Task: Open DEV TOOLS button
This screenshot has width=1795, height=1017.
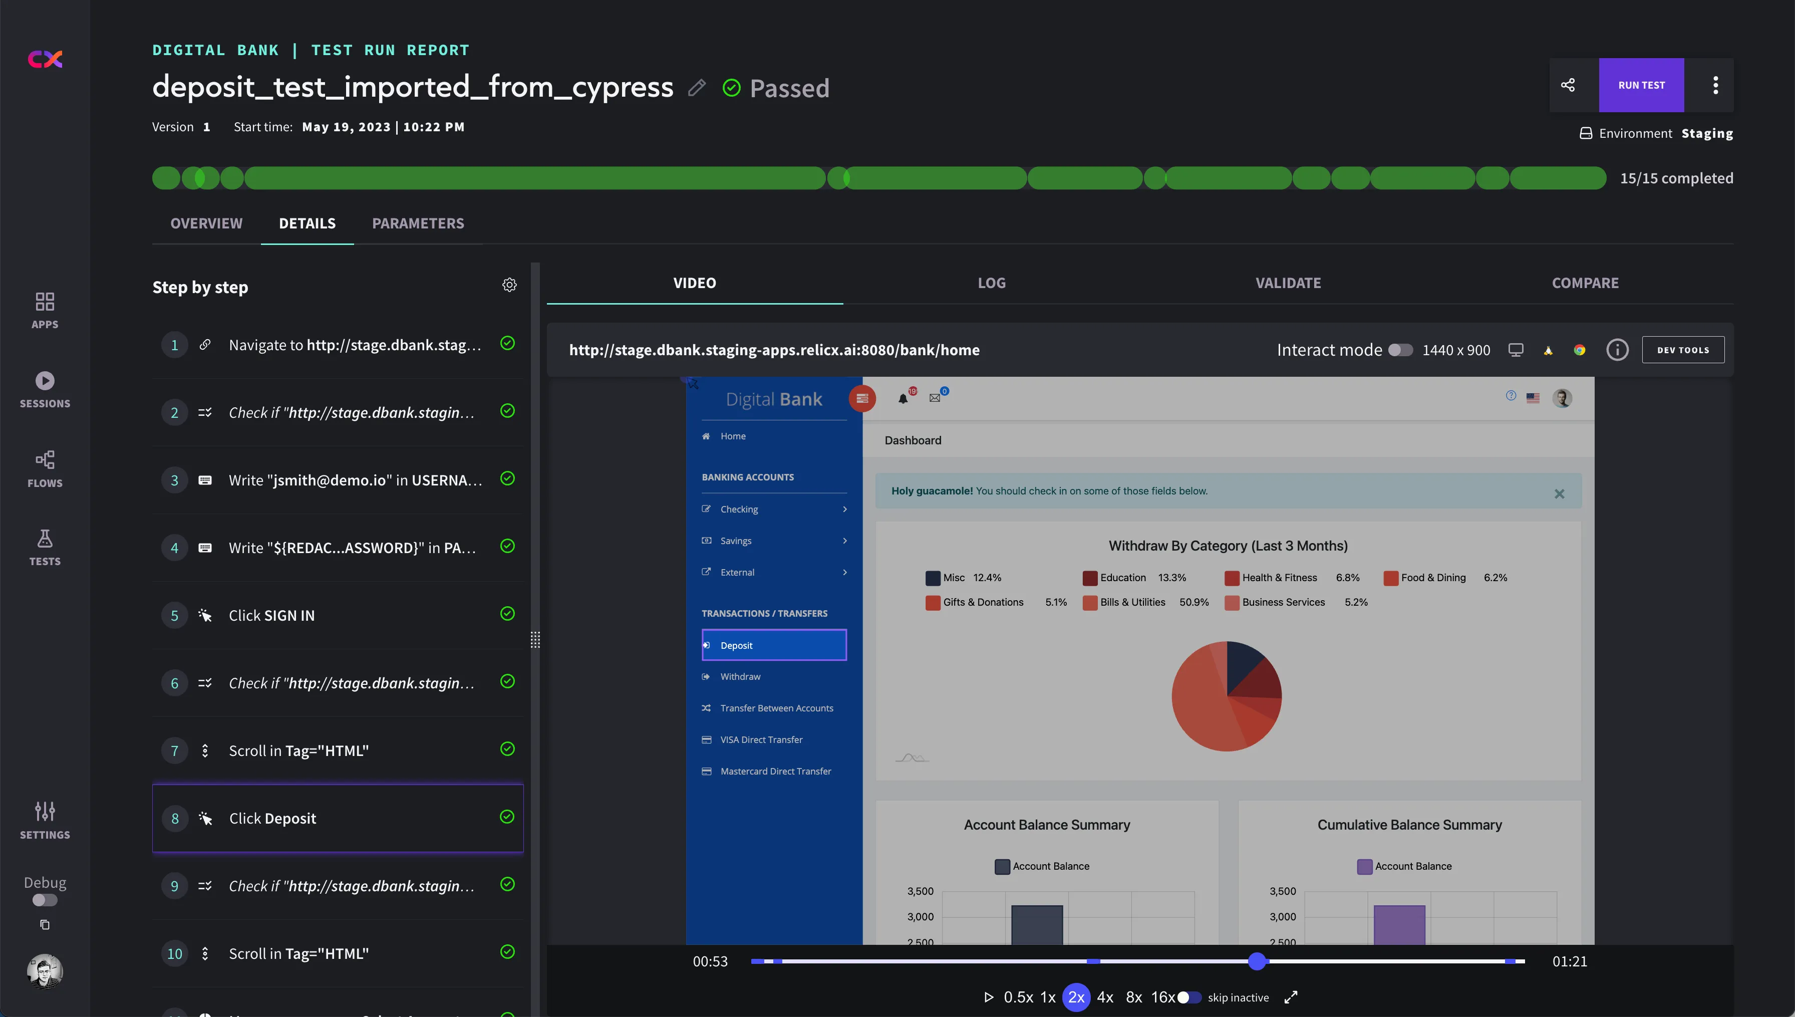Action: [1683, 350]
